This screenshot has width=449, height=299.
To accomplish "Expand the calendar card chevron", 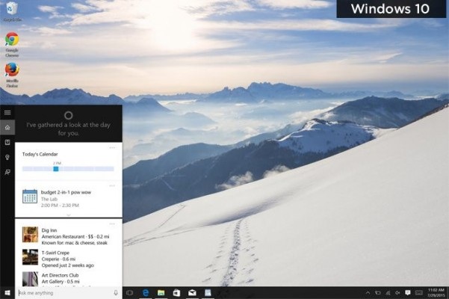I will (69, 215).
